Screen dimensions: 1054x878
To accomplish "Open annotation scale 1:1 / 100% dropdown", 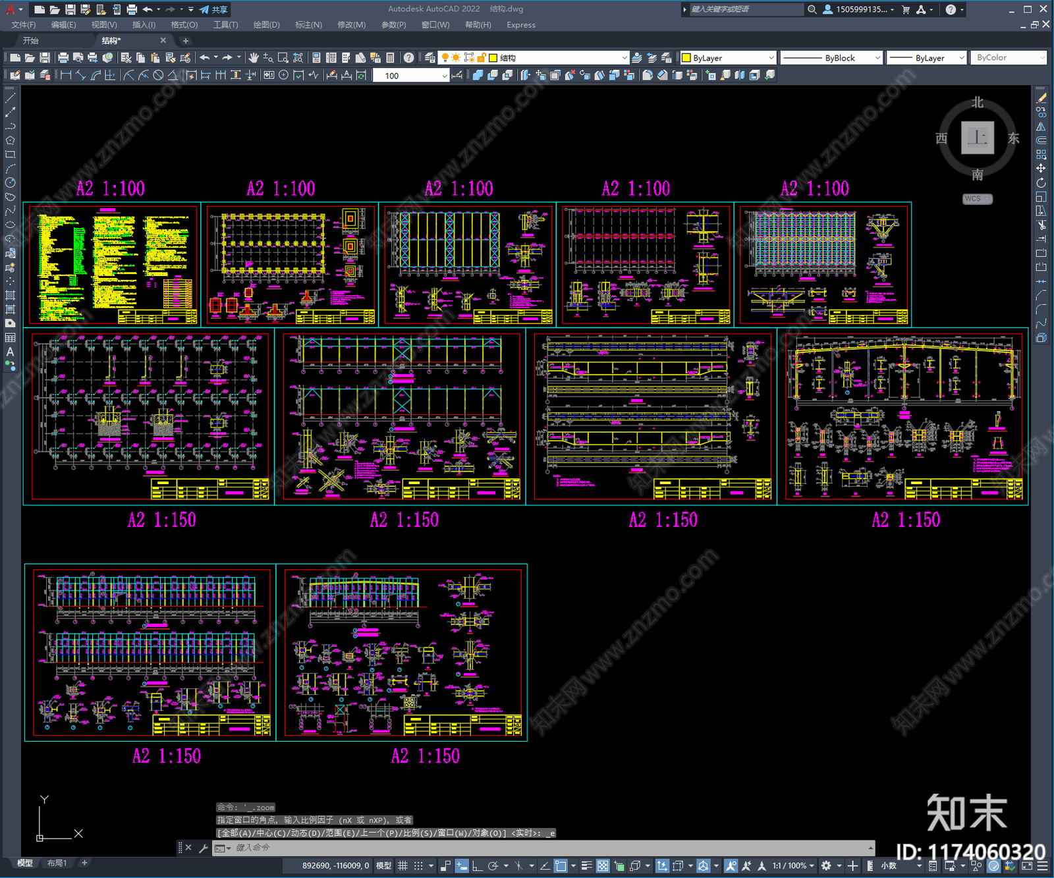I will click(x=793, y=865).
